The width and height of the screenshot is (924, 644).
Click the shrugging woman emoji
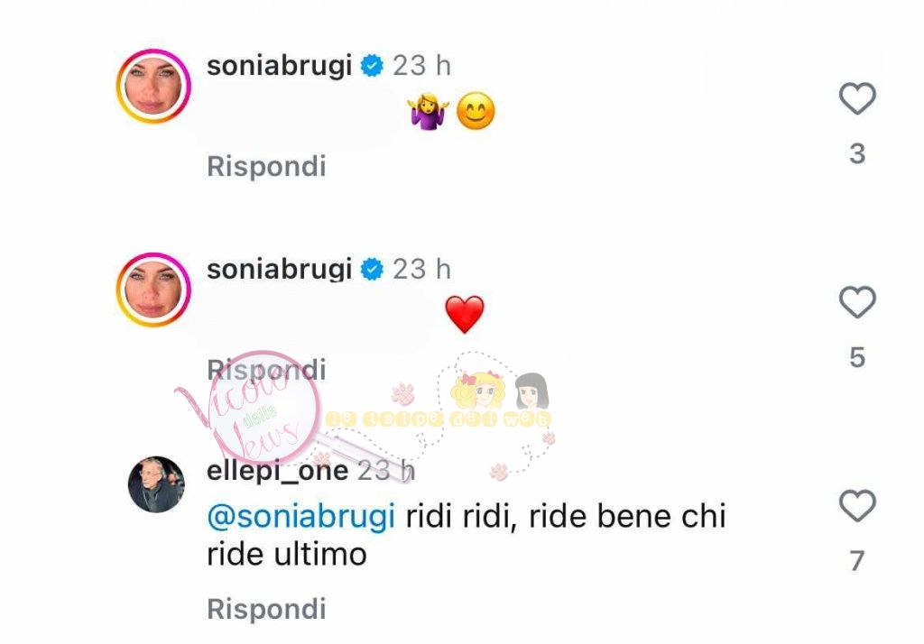click(x=428, y=111)
